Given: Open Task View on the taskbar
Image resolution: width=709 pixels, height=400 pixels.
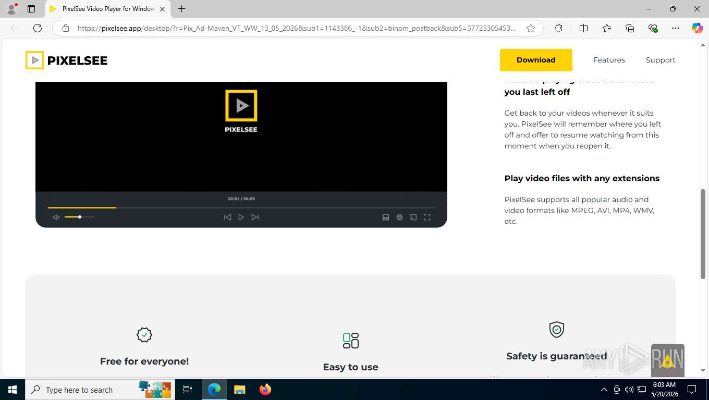Looking at the screenshot, I should [x=188, y=390].
